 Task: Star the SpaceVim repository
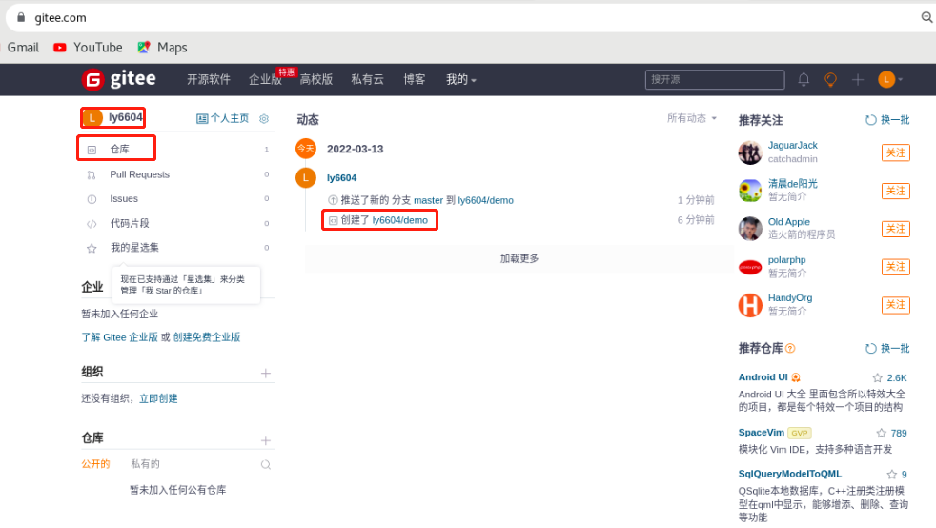click(881, 433)
